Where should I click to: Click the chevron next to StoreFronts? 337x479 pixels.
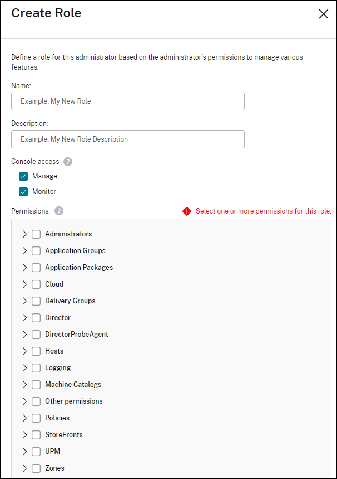(24, 434)
